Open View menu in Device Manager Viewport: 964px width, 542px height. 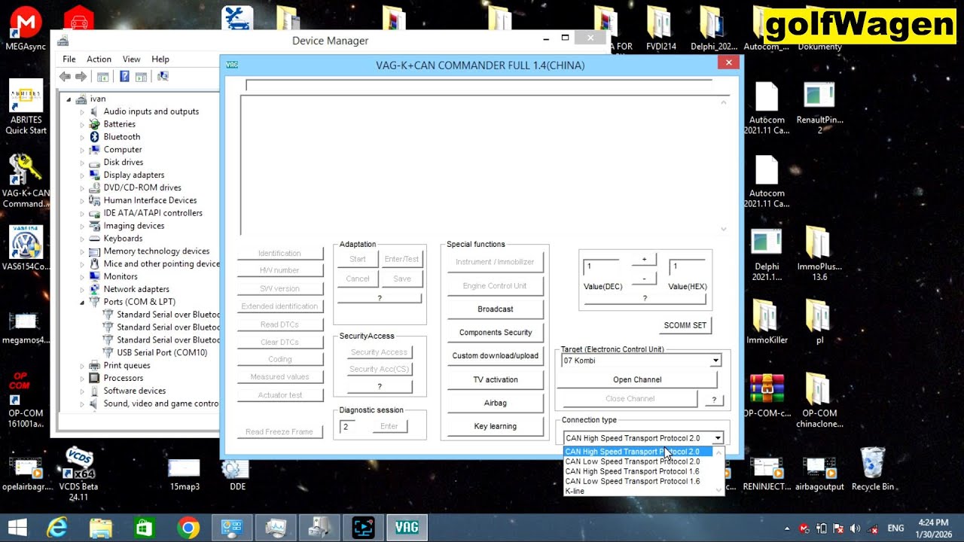point(132,59)
